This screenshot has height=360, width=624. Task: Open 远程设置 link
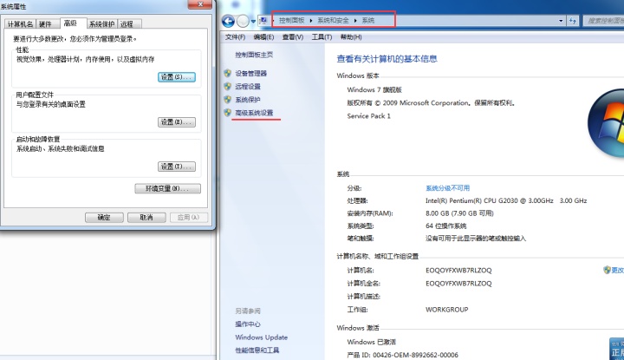point(248,87)
